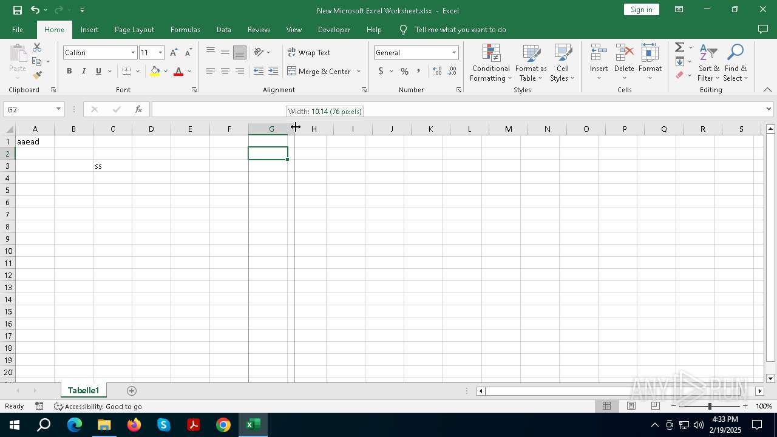
Task: Open the General number format dropdown
Action: click(454, 53)
